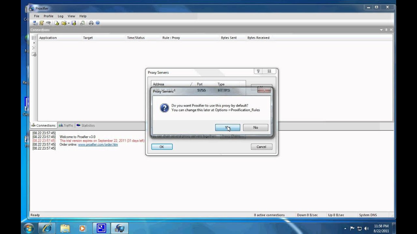Viewport: 417px width, 234px height.
Task: Open the File menu
Action: click(36, 16)
